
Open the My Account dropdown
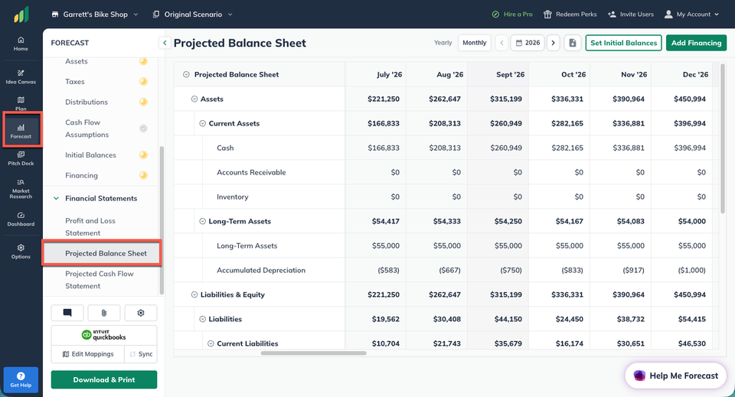pyautogui.click(x=691, y=15)
